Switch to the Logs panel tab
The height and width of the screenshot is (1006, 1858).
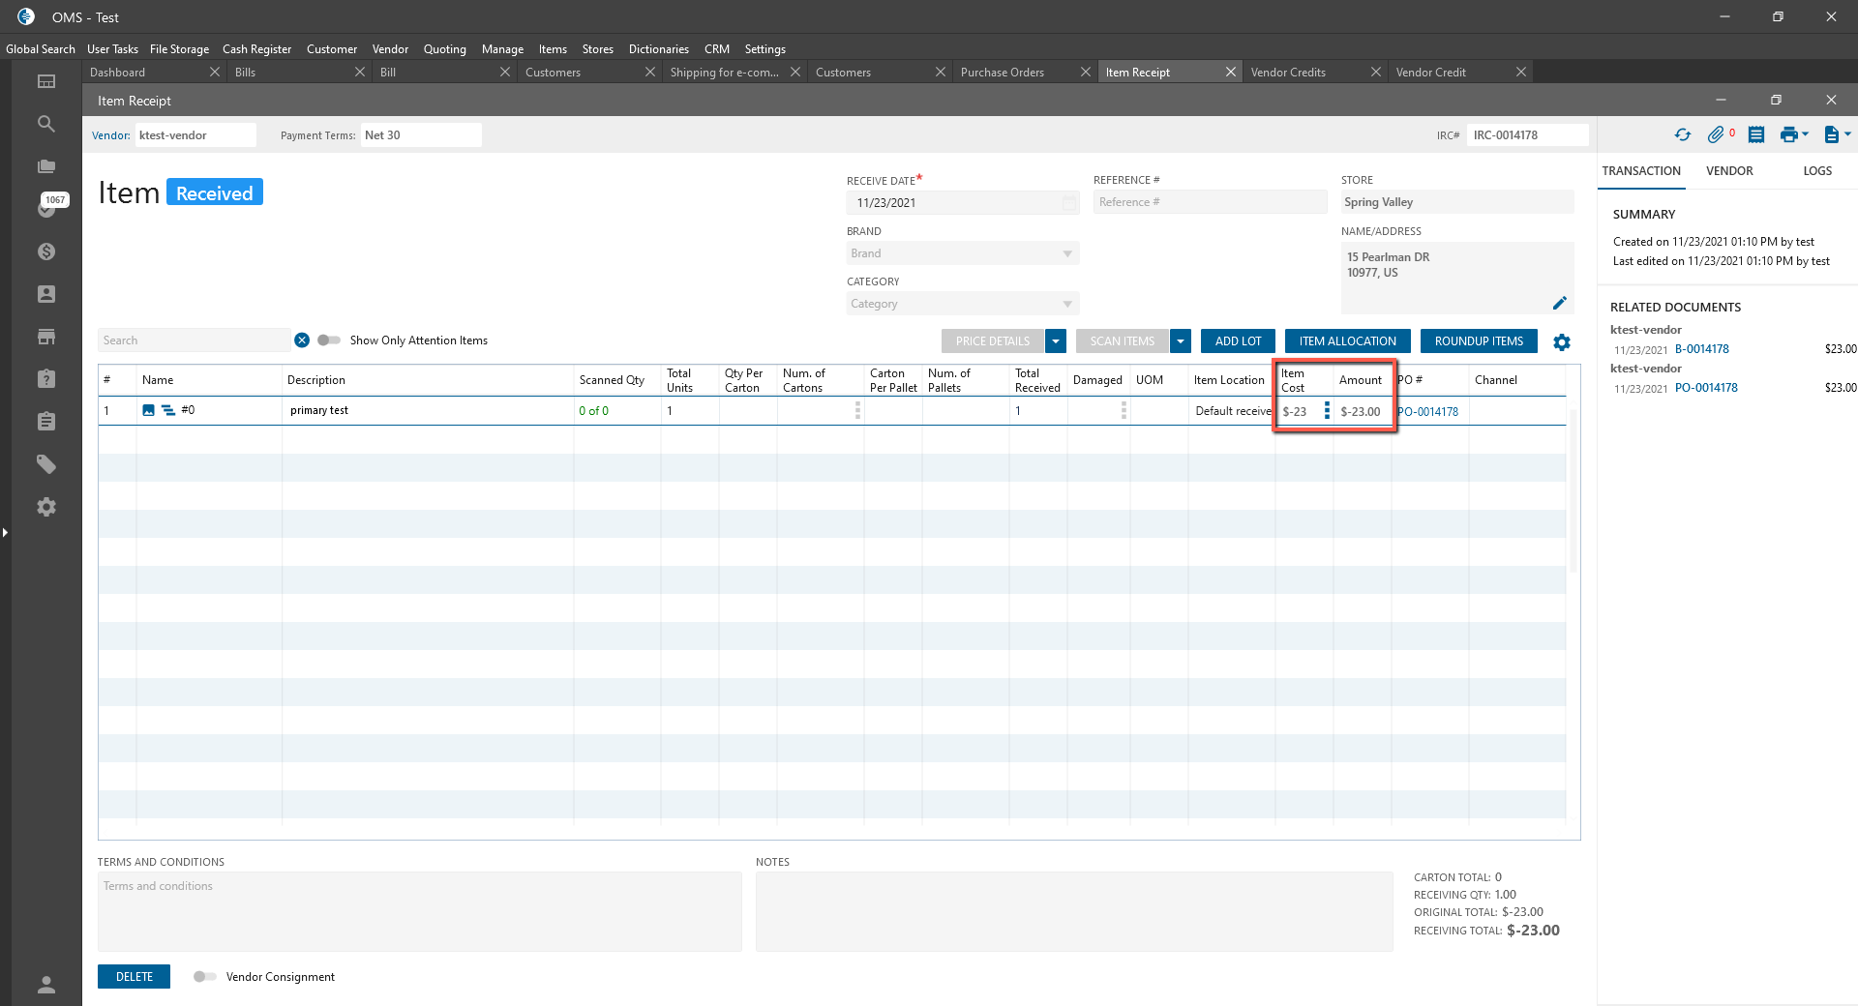pyautogui.click(x=1816, y=171)
